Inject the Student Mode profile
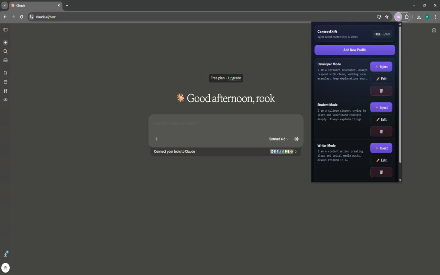440x275 pixels. (x=381, y=107)
